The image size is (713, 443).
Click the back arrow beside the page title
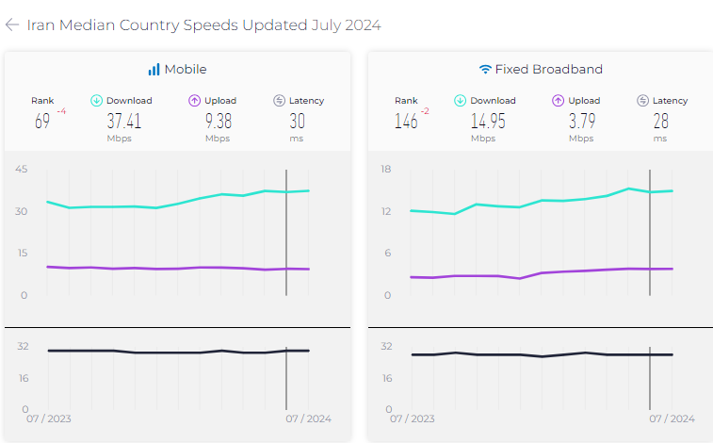pyautogui.click(x=12, y=25)
